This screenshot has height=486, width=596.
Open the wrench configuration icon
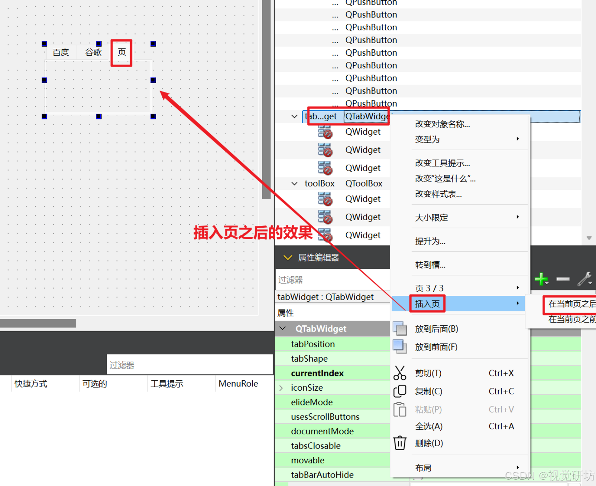click(585, 279)
